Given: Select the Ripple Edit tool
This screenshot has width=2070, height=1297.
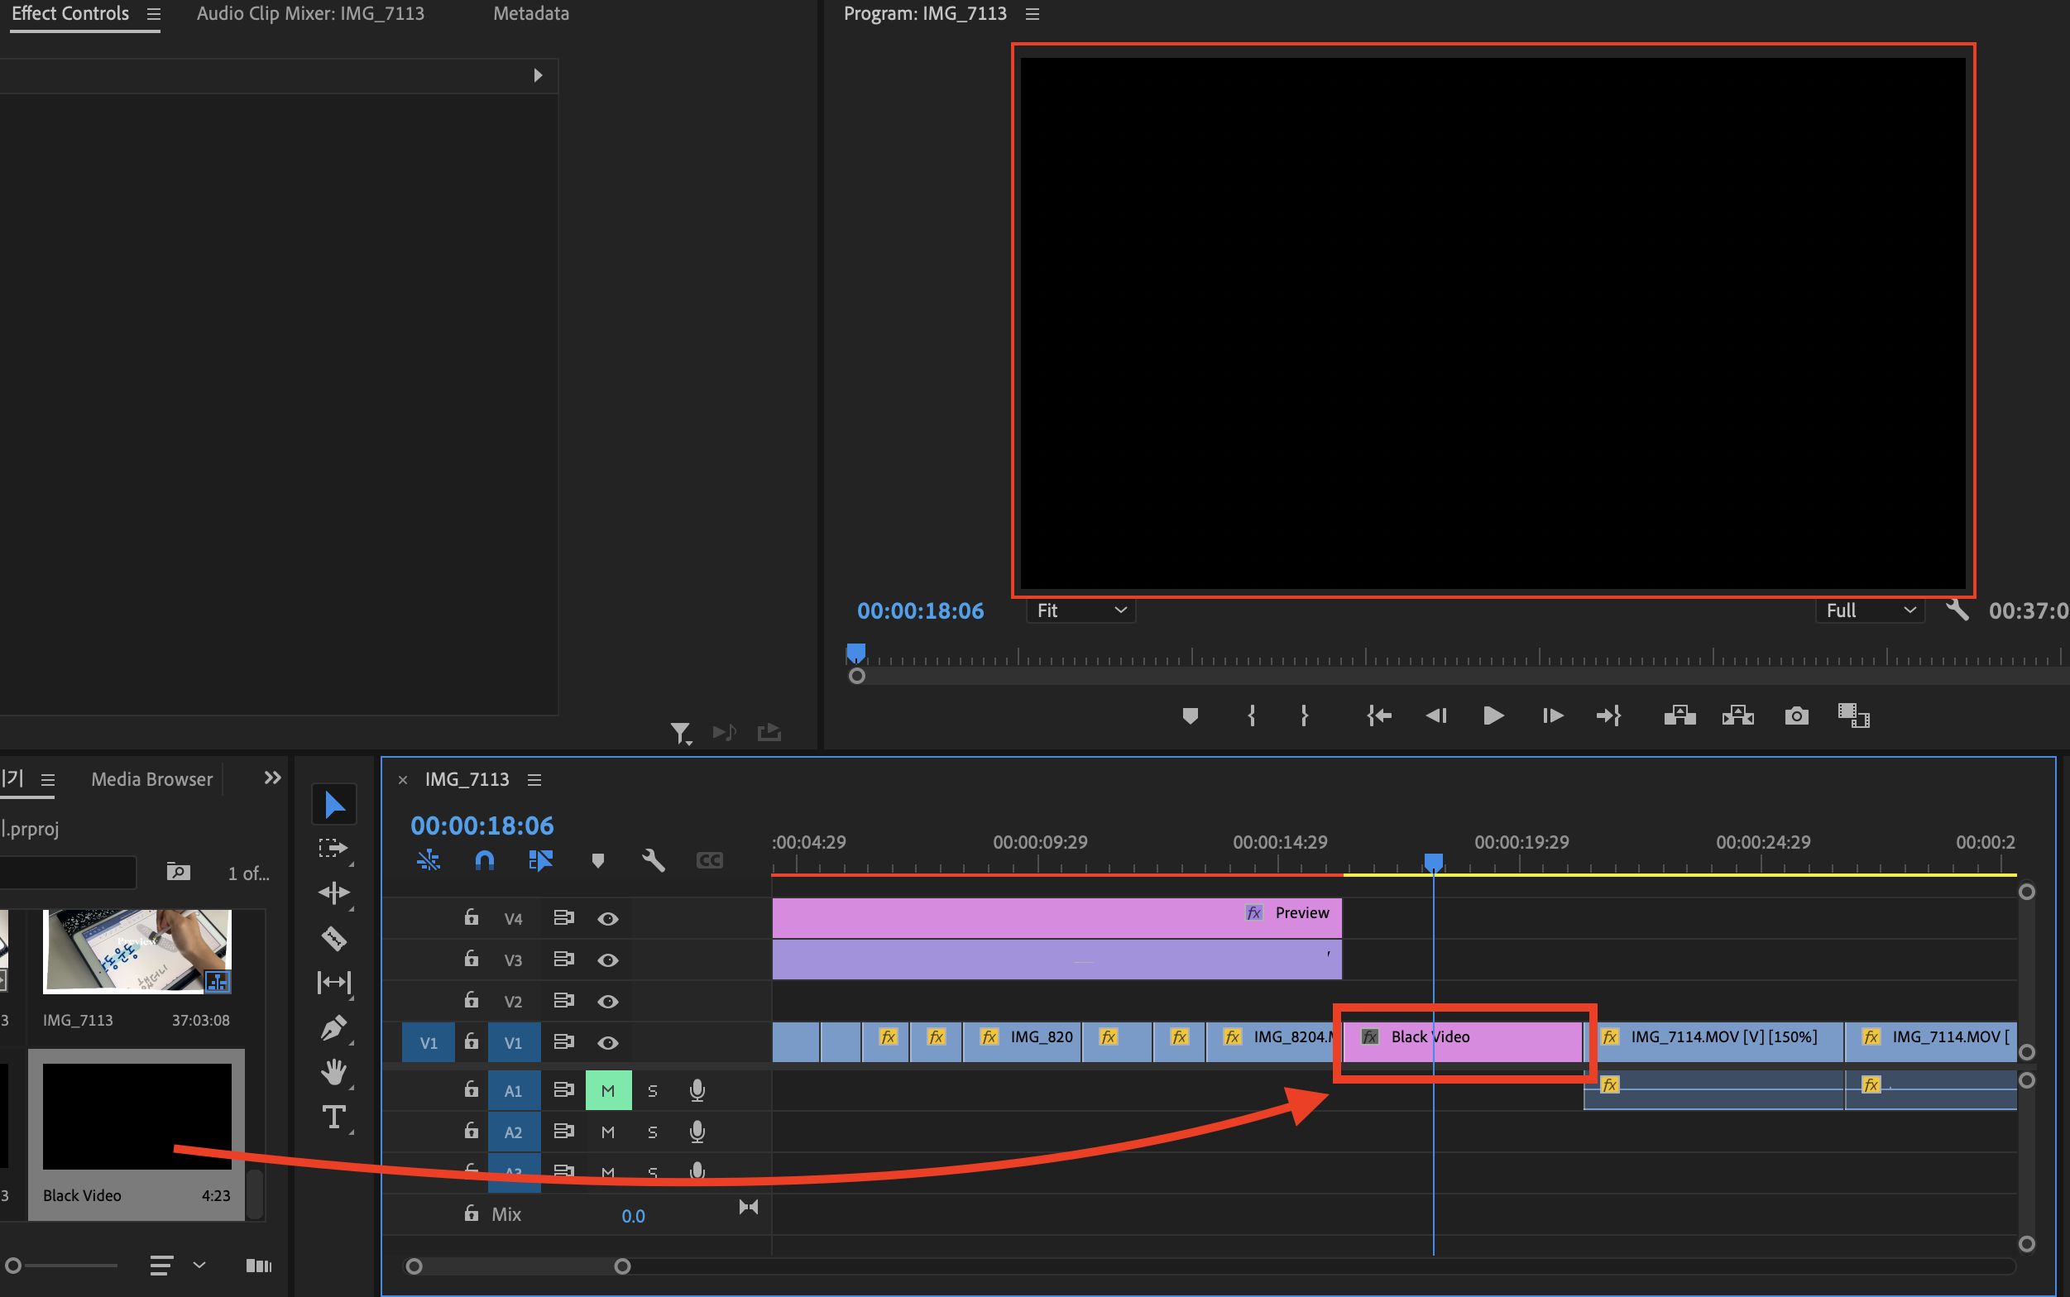Looking at the screenshot, I should [333, 893].
